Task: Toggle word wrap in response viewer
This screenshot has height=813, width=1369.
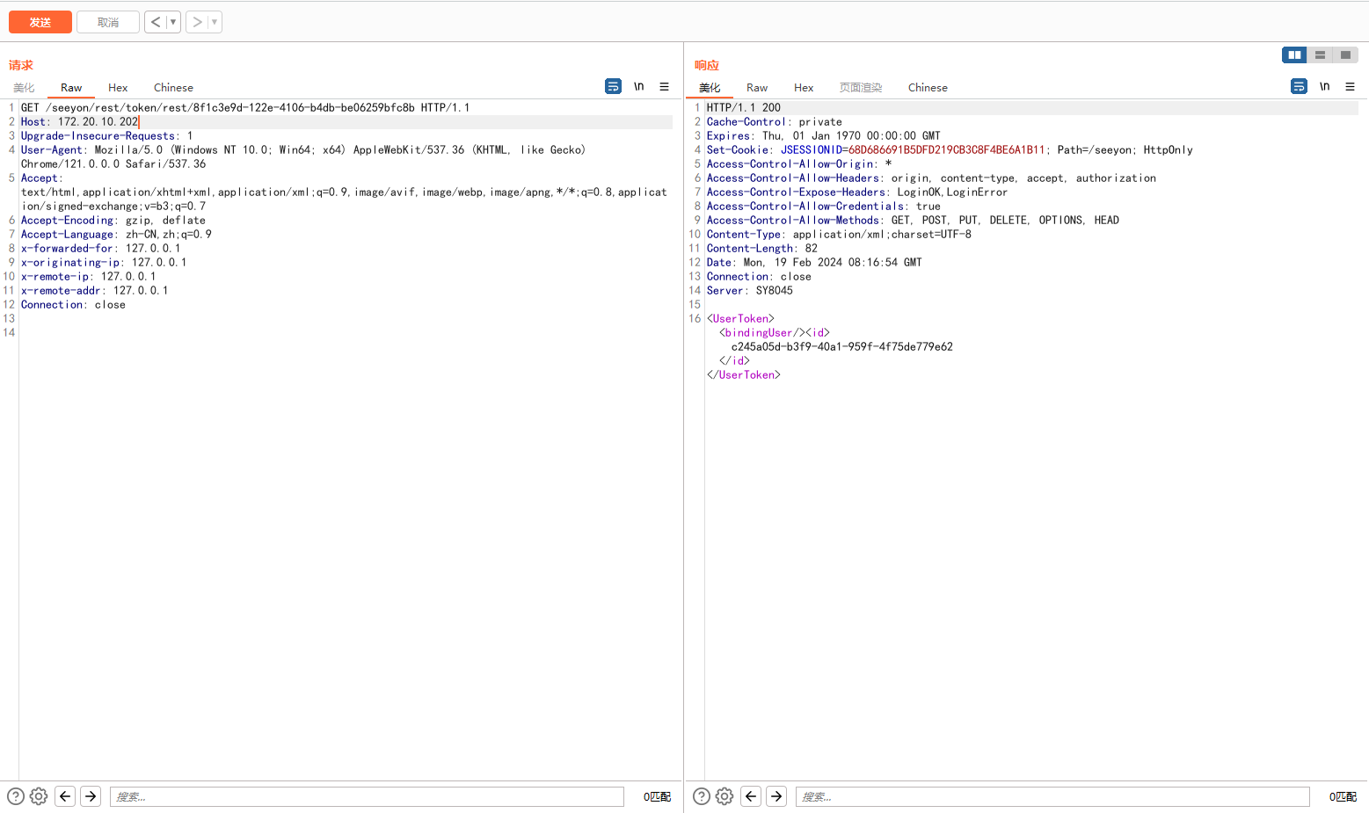Action: click(1299, 86)
